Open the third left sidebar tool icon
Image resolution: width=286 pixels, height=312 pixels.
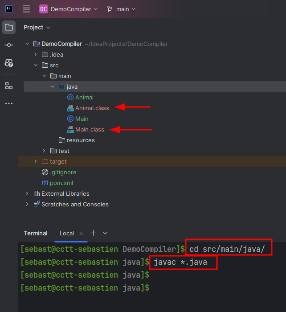(9, 63)
